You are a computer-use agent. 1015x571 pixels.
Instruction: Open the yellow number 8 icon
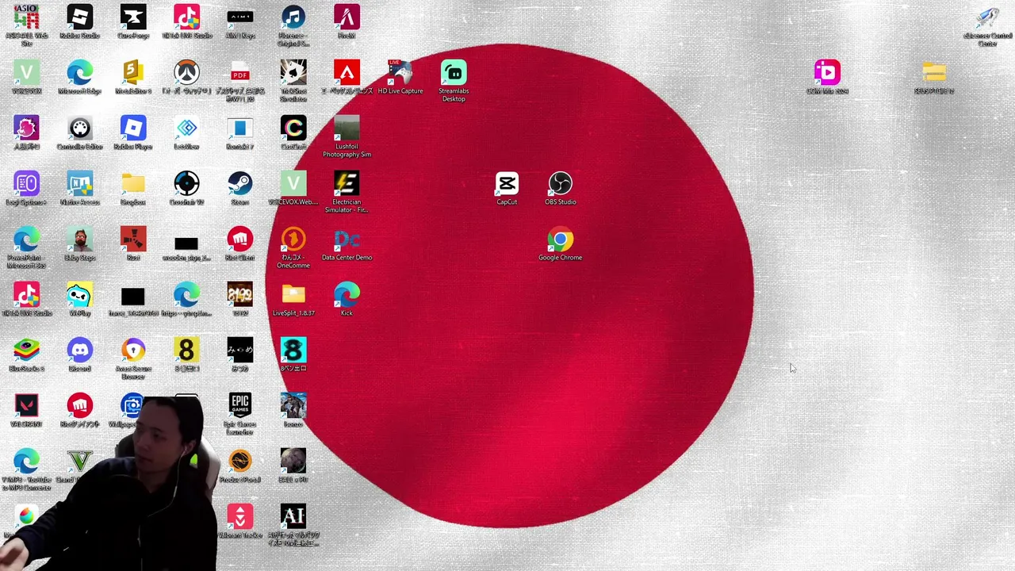[186, 351]
